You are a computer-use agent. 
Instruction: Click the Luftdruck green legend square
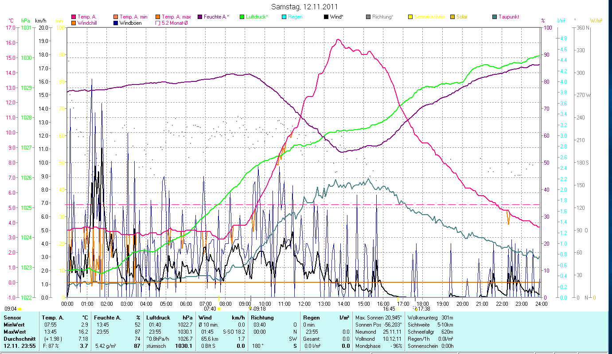[242, 17]
